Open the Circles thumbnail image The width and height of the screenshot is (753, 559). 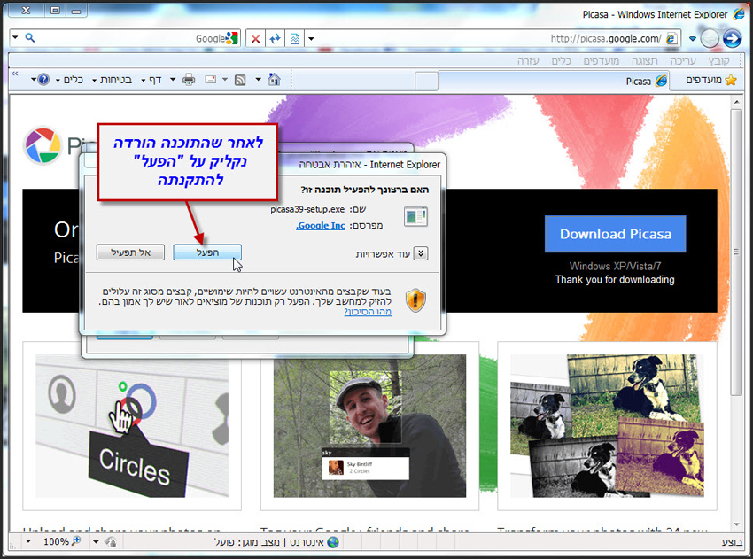[132, 426]
